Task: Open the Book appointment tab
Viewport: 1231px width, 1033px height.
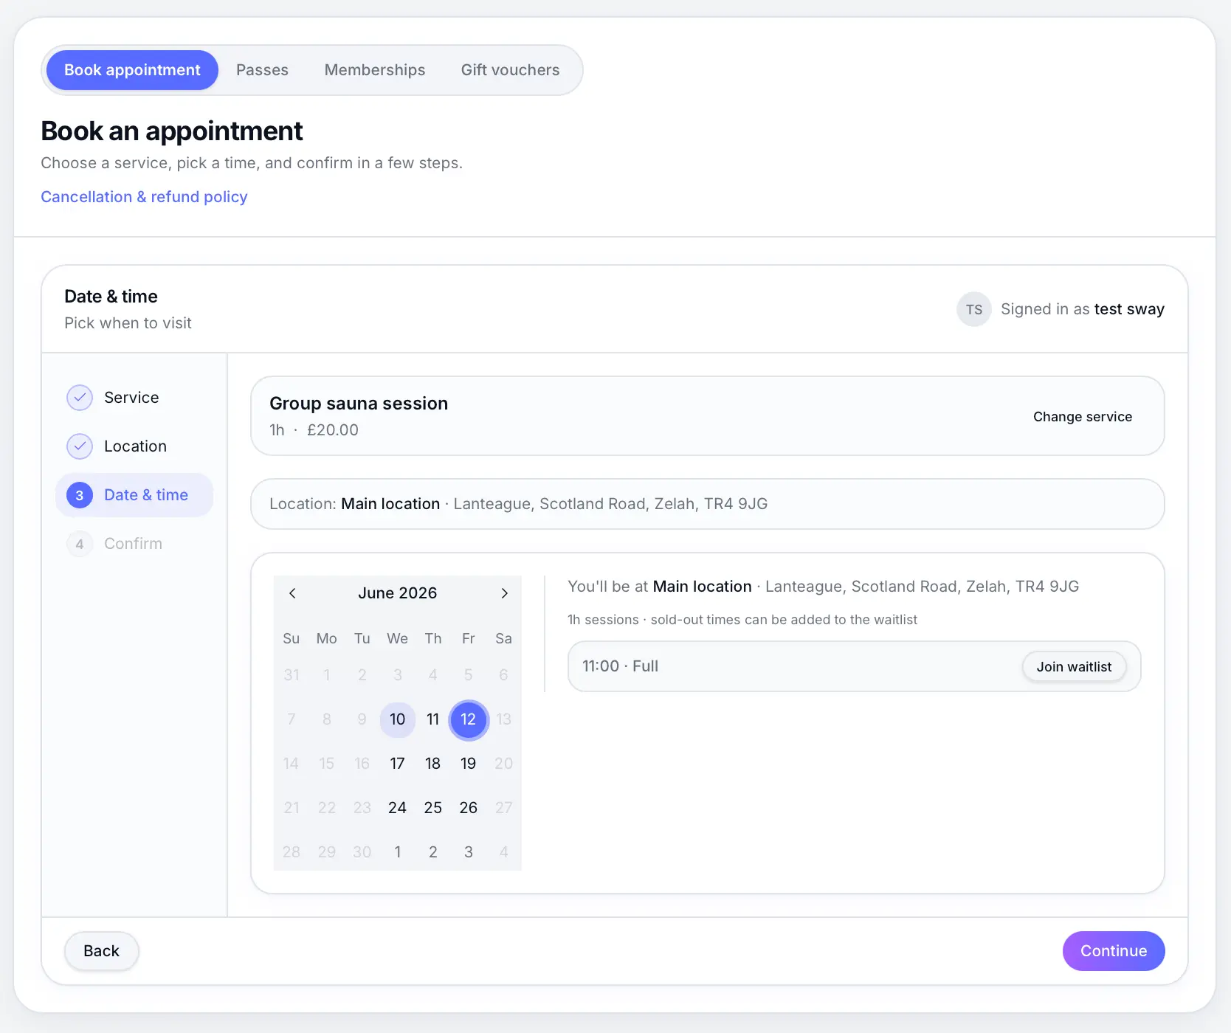Action: [x=132, y=70]
